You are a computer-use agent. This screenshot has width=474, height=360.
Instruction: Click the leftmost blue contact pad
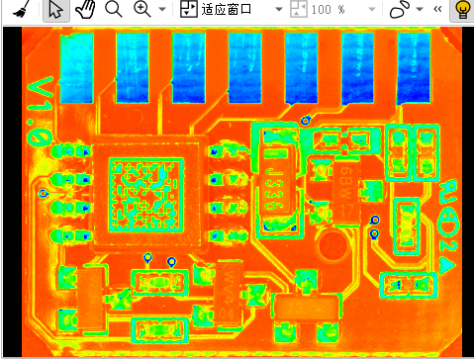coord(76,68)
